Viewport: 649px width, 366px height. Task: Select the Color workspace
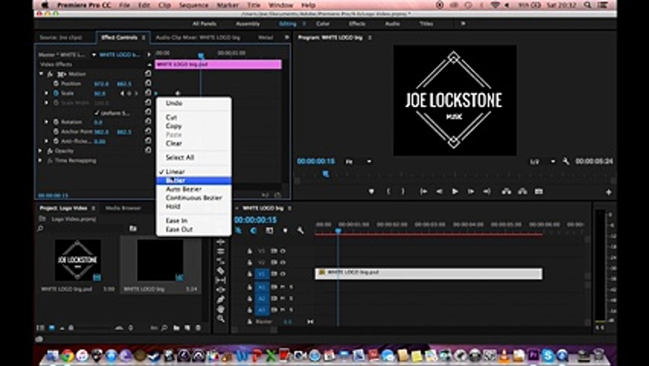pyautogui.click(x=322, y=24)
